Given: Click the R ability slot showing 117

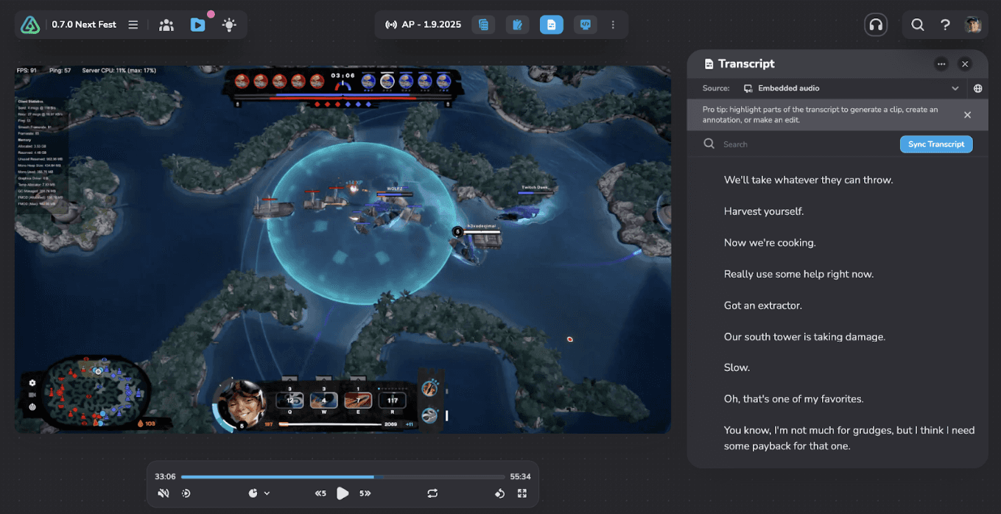Looking at the screenshot, I should (392, 400).
